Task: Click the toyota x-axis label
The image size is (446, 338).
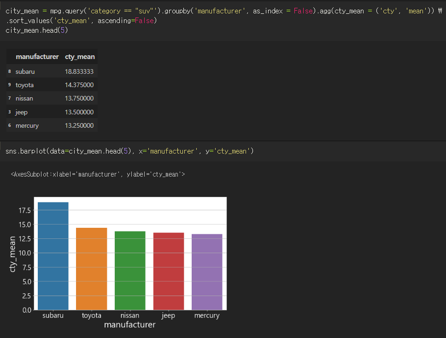Action: click(92, 315)
